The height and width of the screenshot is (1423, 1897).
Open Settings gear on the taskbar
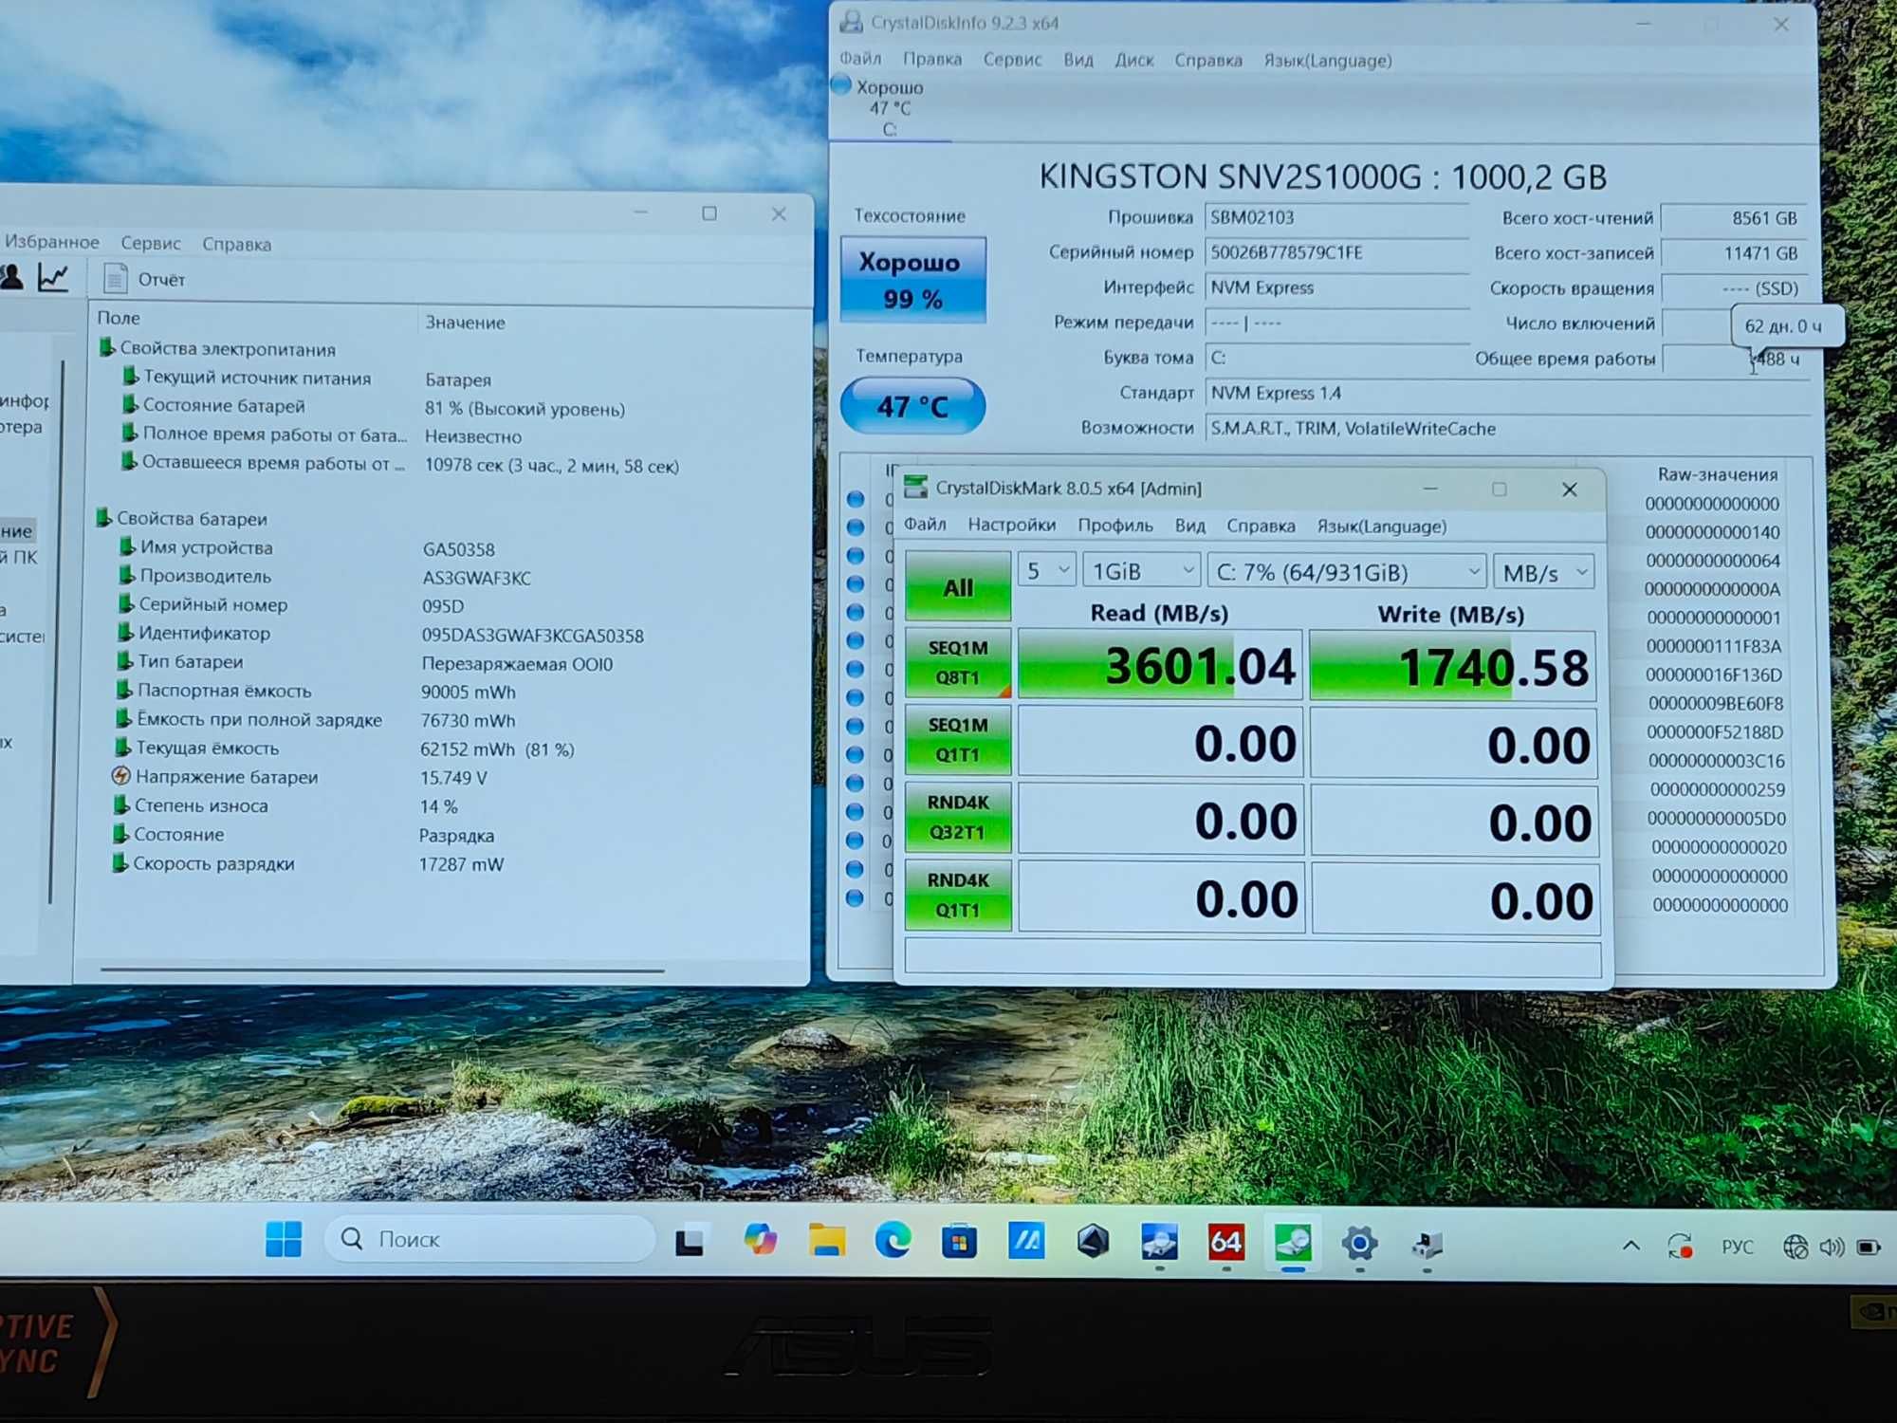1359,1243
